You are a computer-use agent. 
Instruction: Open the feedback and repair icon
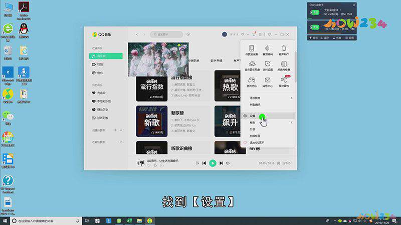(x=284, y=65)
